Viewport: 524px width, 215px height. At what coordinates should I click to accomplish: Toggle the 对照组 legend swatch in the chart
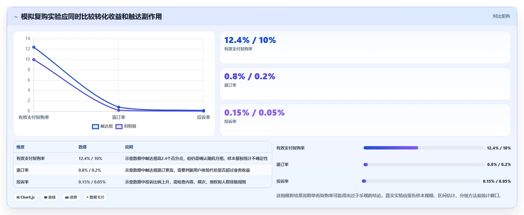click(119, 127)
